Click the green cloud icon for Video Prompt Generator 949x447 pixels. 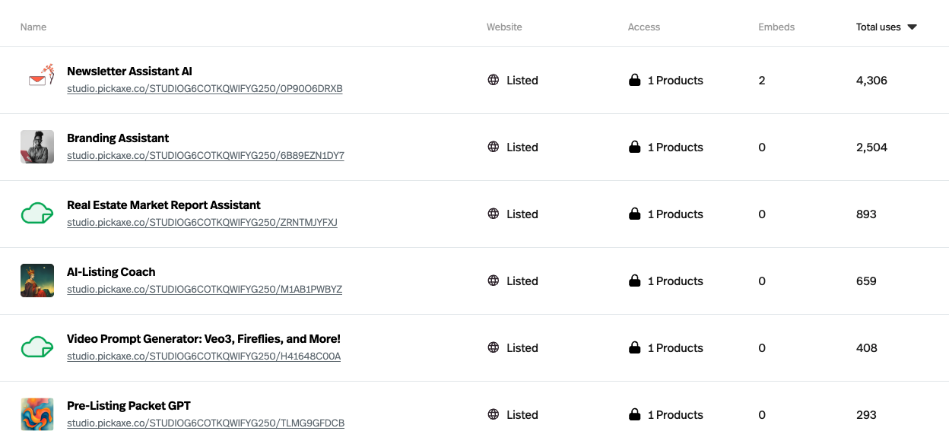(36, 347)
